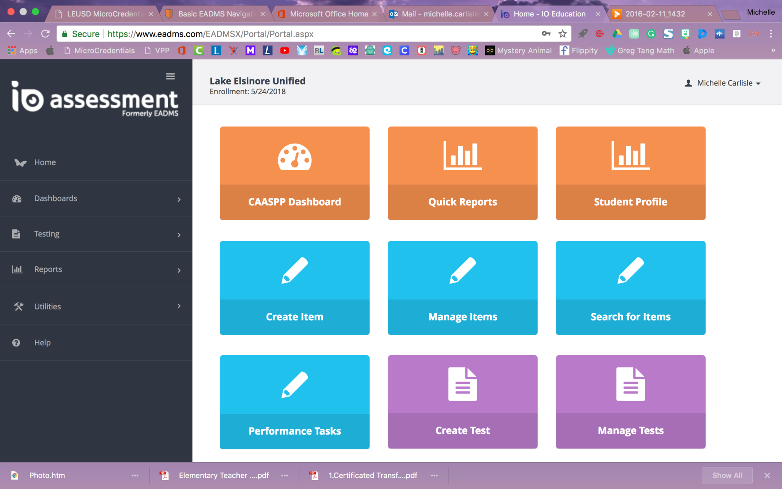
Task: Expand the Dashboards sidebar menu
Action: [x=95, y=198]
